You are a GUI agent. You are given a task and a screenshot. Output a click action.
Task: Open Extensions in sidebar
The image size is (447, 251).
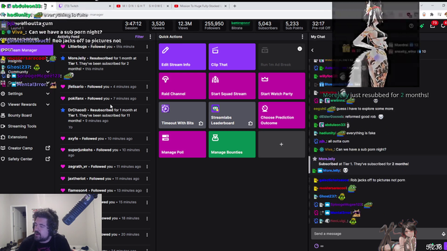point(17,137)
